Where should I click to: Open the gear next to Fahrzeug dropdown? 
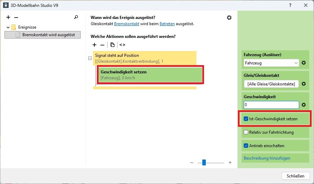tap(304, 63)
